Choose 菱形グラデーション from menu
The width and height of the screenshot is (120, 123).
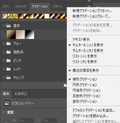click(85, 101)
